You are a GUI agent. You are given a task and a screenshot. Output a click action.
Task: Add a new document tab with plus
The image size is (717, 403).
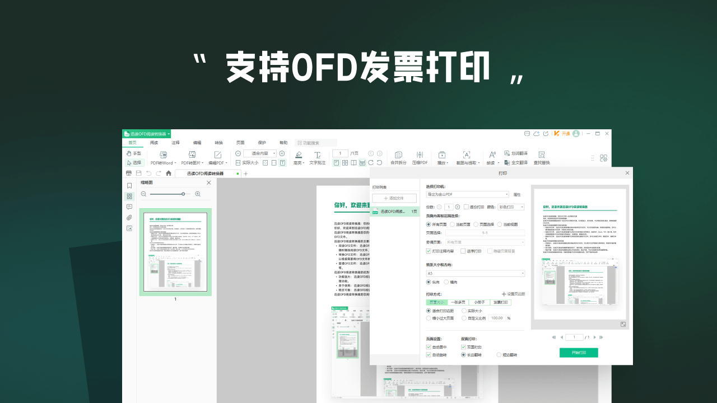[245, 174]
